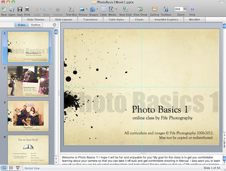Start the Slide Show
The width and height of the screenshot is (226, 171).
click(x=140, y=9)
